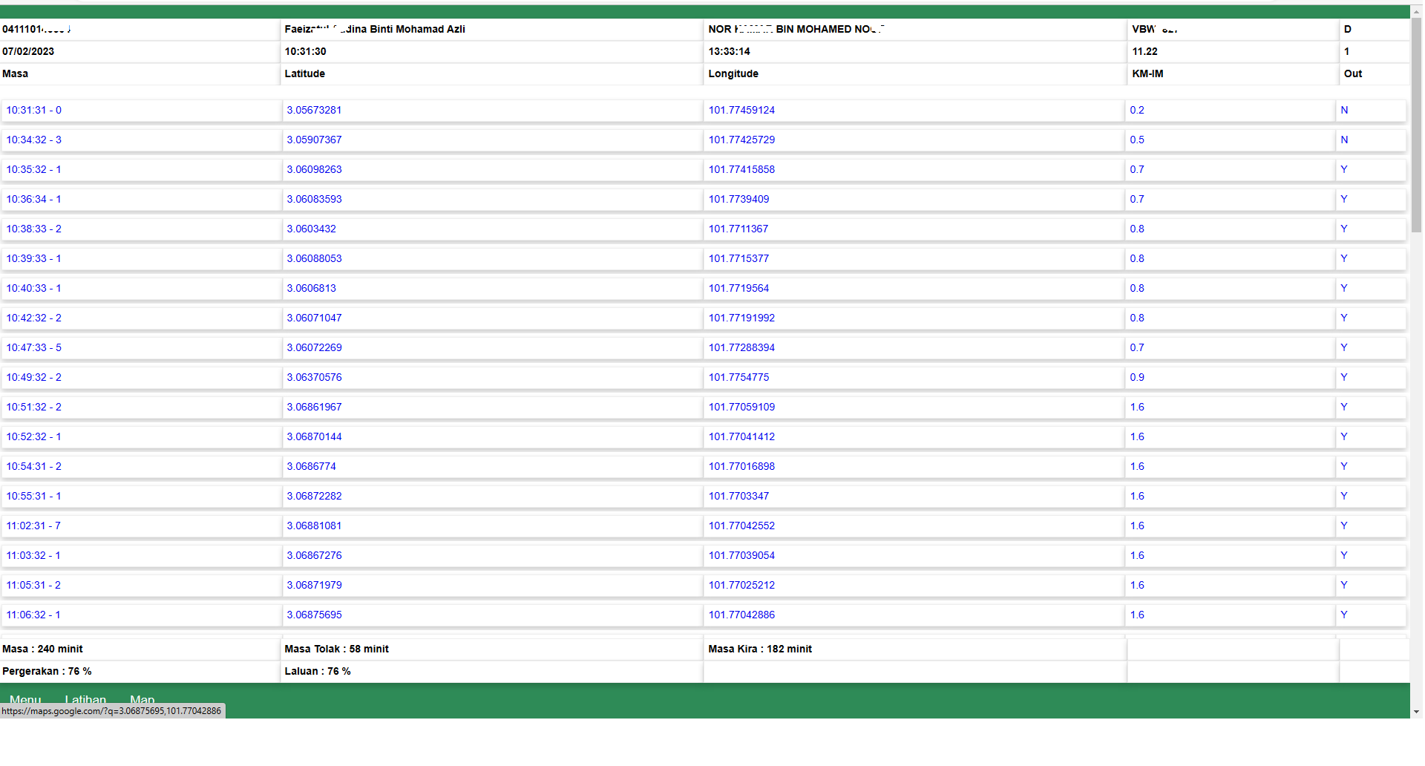1425x766 pixels.
Task: Open the 10:38:33 - 2 time link
Action: [x=34, y=229]
